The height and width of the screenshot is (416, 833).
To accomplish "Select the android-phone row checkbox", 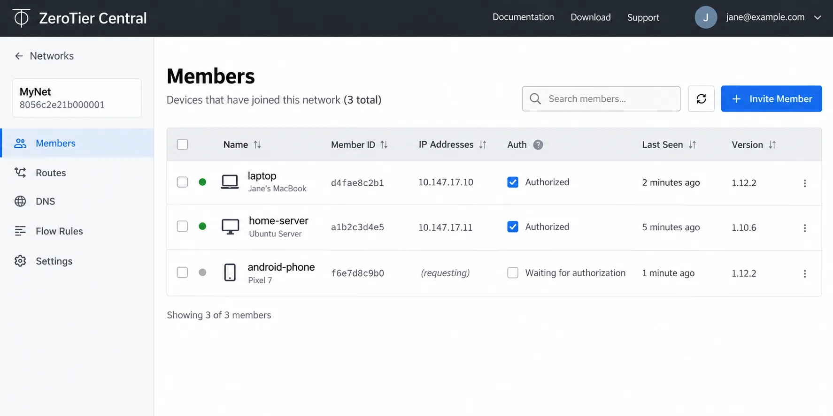I will click(182, 272).
